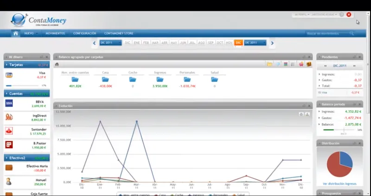This screenshot has height=196, width=371.
Task: Go to previous month in Pendientes
Action: tap(326, 66)
